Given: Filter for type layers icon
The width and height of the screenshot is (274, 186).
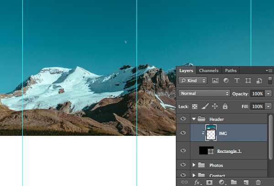Looking at the screenshot, I should (x=237, y=80).
